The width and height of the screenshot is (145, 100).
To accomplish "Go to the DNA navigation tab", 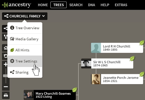I will click(x=92, y=5).
